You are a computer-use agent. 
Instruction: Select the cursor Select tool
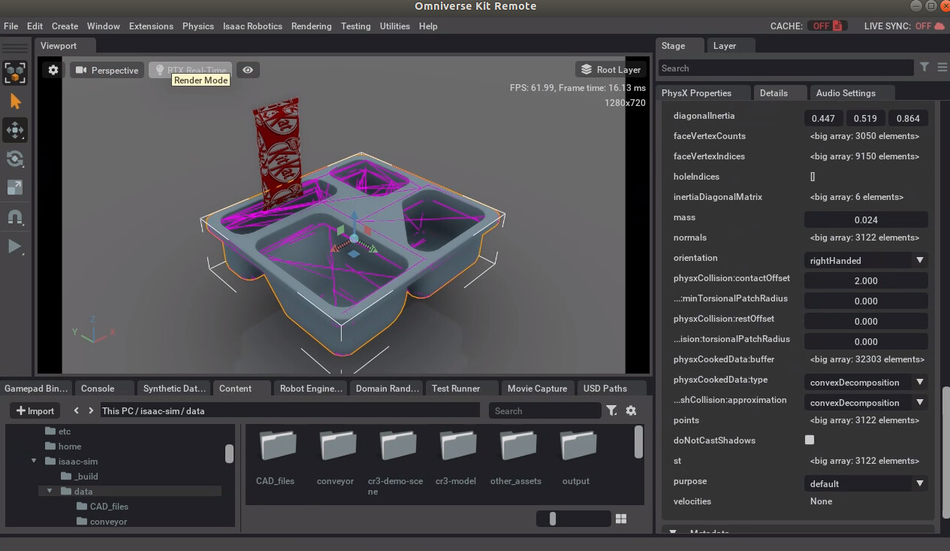(x=17, y=101)
